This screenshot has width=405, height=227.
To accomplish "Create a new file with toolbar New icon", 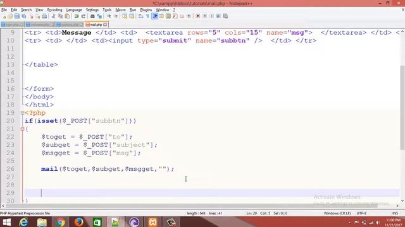I will (4, 16).
